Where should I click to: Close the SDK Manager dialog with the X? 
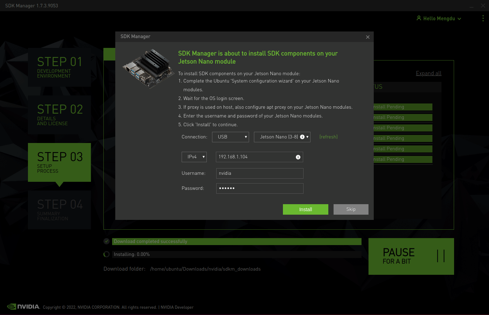pyautogui.click(x=368, y=37)
